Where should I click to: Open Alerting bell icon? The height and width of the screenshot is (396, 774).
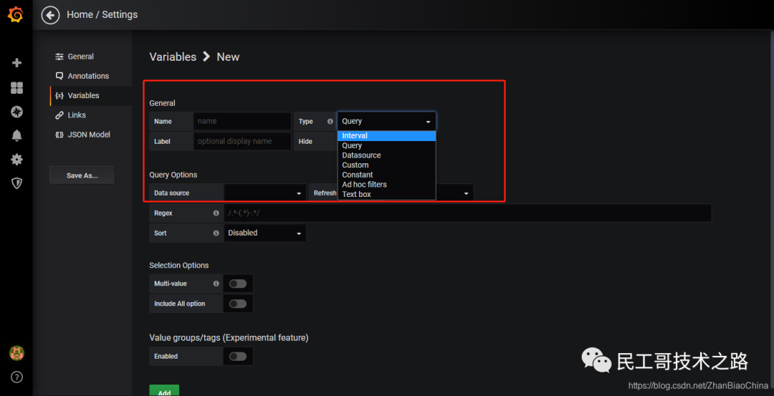(x=16, y=135)
